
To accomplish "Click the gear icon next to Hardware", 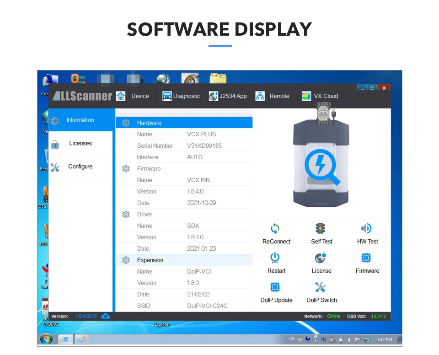I will [126, 123].
